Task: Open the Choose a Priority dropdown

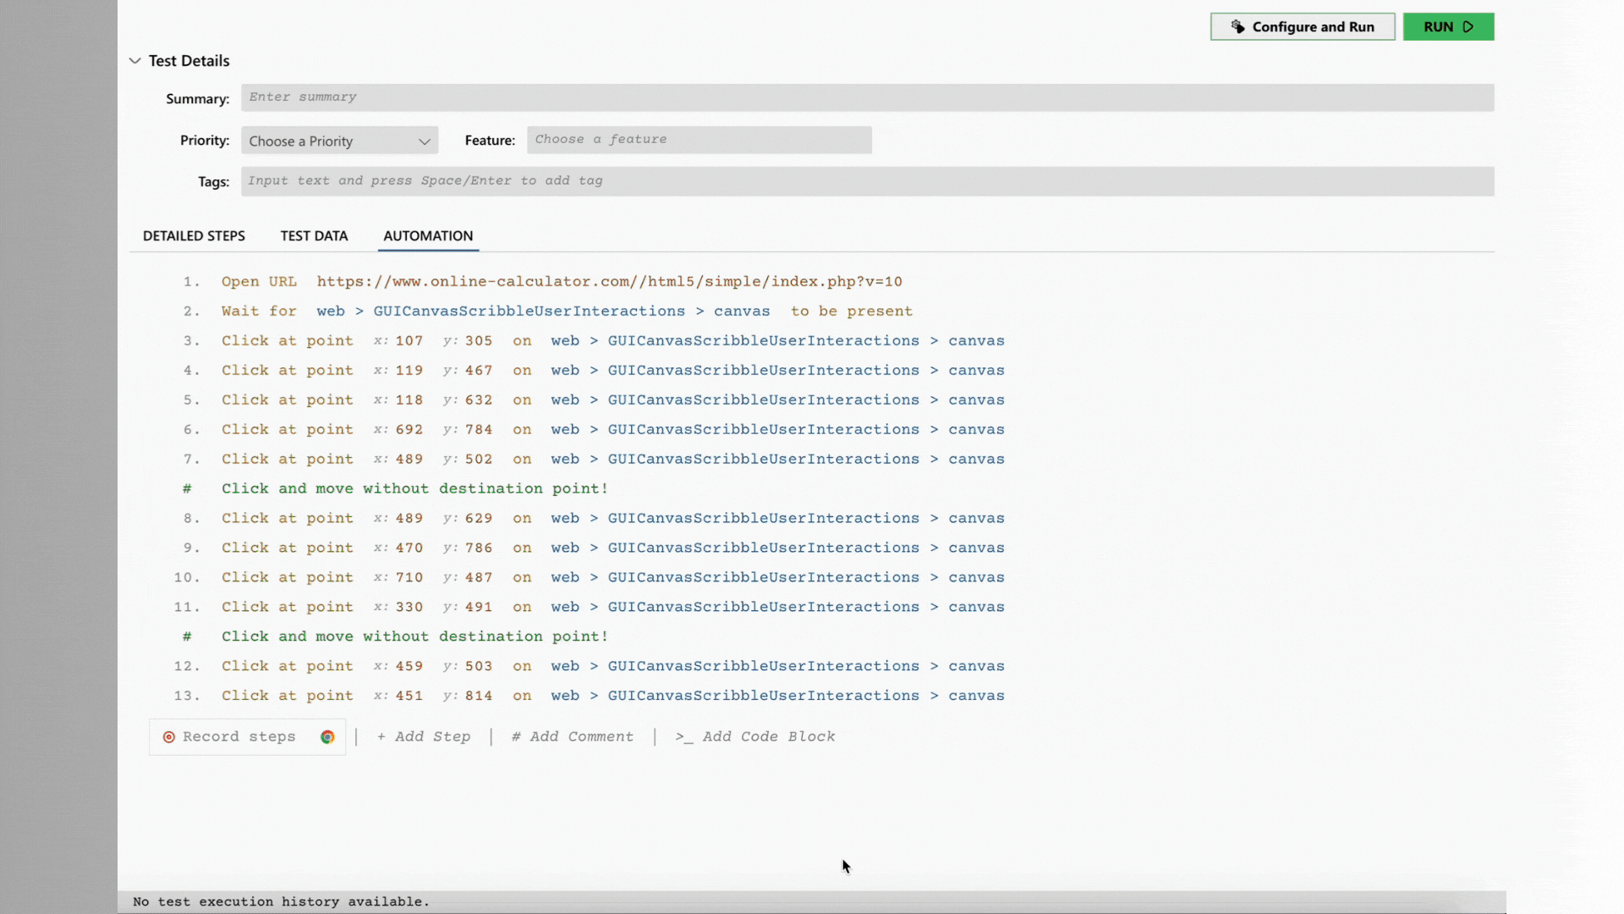Action: [x=338, y=140]
